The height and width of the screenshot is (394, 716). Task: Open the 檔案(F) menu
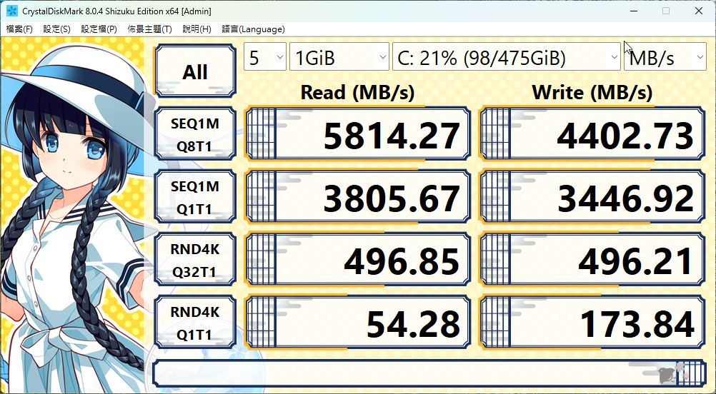point(19,29)
